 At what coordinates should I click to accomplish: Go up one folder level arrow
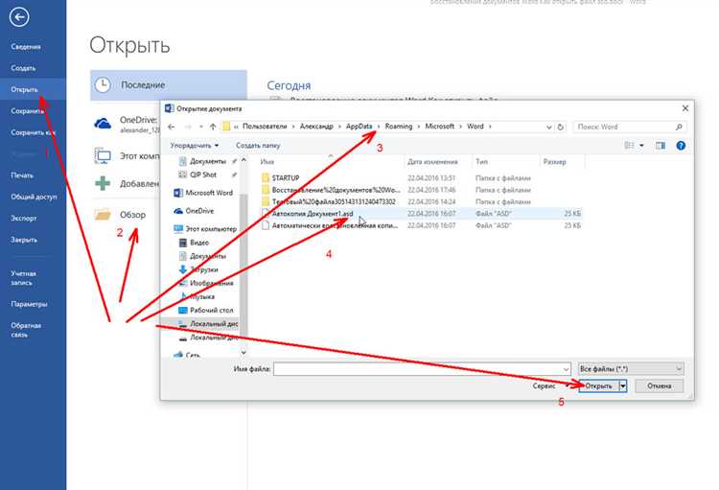point(213,127)
